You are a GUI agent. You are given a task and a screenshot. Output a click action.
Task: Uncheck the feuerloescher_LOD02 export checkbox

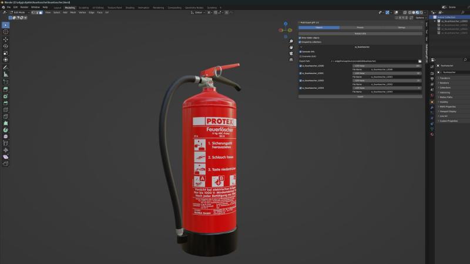[301, 81]
